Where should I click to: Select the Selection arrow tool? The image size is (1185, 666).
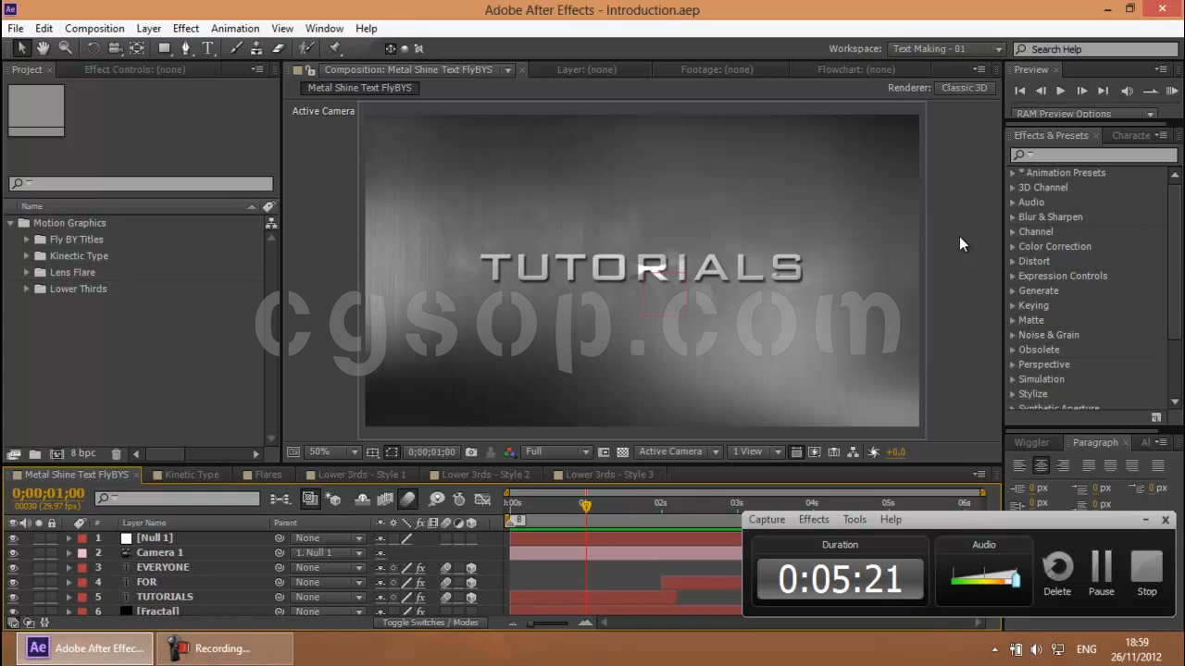(22, 48)
